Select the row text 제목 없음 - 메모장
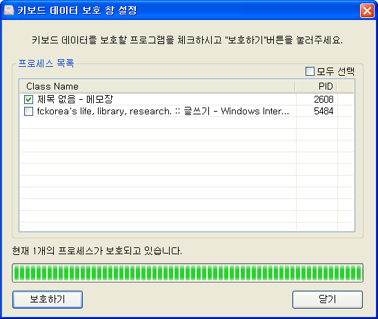This screenshot has height=319, width=378. (x=75, y=99)
